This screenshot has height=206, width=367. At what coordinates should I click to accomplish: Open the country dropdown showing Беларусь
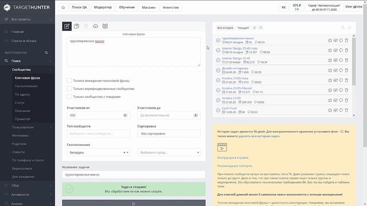[x=98, y=153]
